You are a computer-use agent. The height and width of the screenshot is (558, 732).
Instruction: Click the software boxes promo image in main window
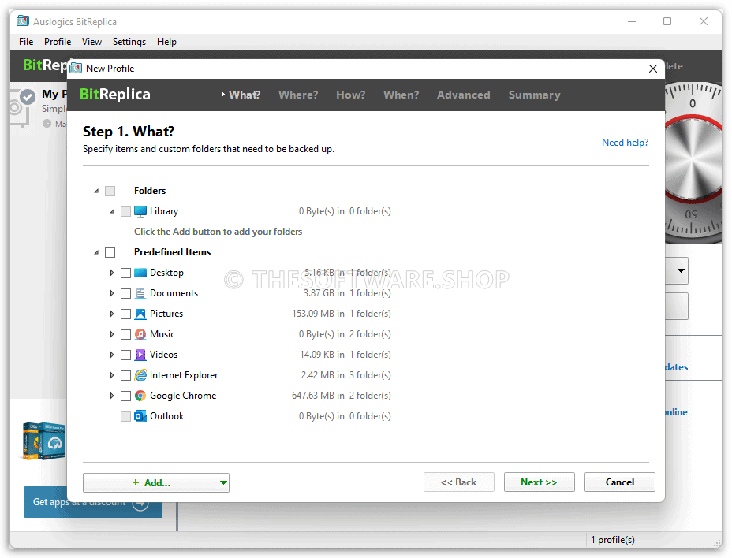click(x=44, y=441)
